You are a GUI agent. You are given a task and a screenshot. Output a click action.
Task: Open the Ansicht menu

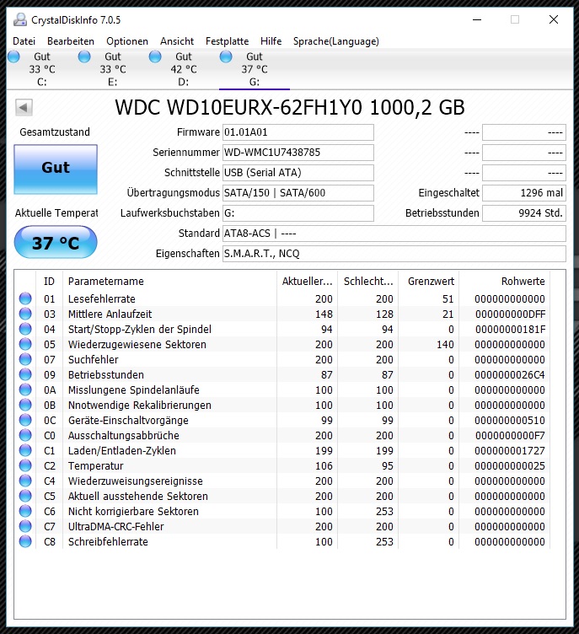pyautogui.click(x=177, y=41)
